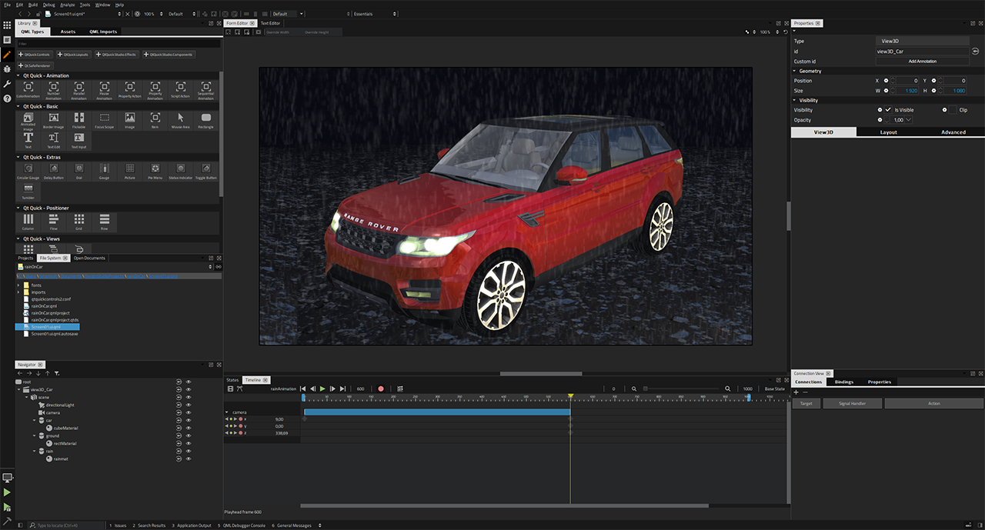Select the Mouse Area component
Viewport: 985px width, 530px height.
click(180, 121)
